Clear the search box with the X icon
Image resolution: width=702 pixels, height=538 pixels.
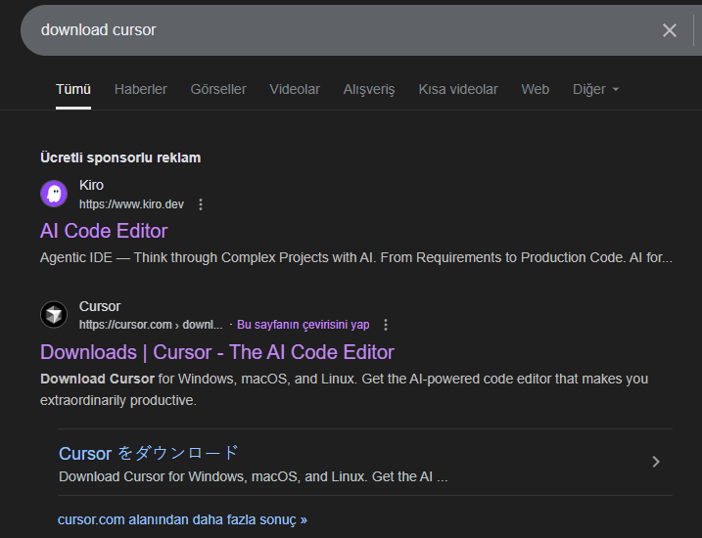pos(670,30)
